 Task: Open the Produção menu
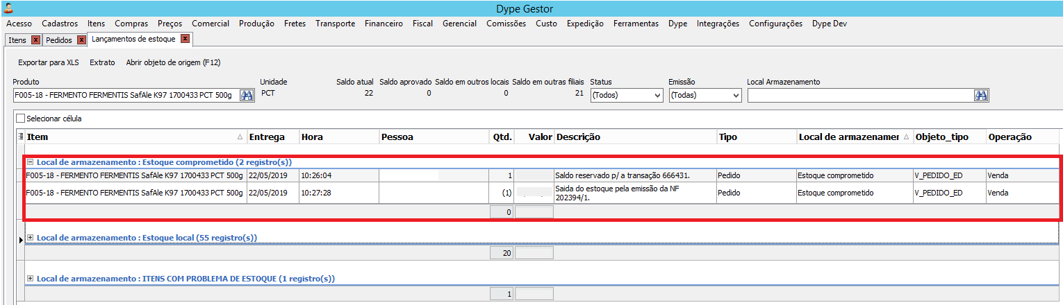[x=256, y=24]
